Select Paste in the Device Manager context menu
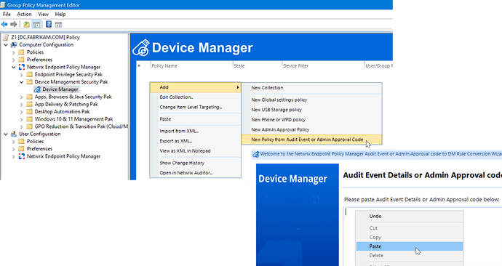Image resolution: width=502 pixels, height=266 pixels. 195,119
